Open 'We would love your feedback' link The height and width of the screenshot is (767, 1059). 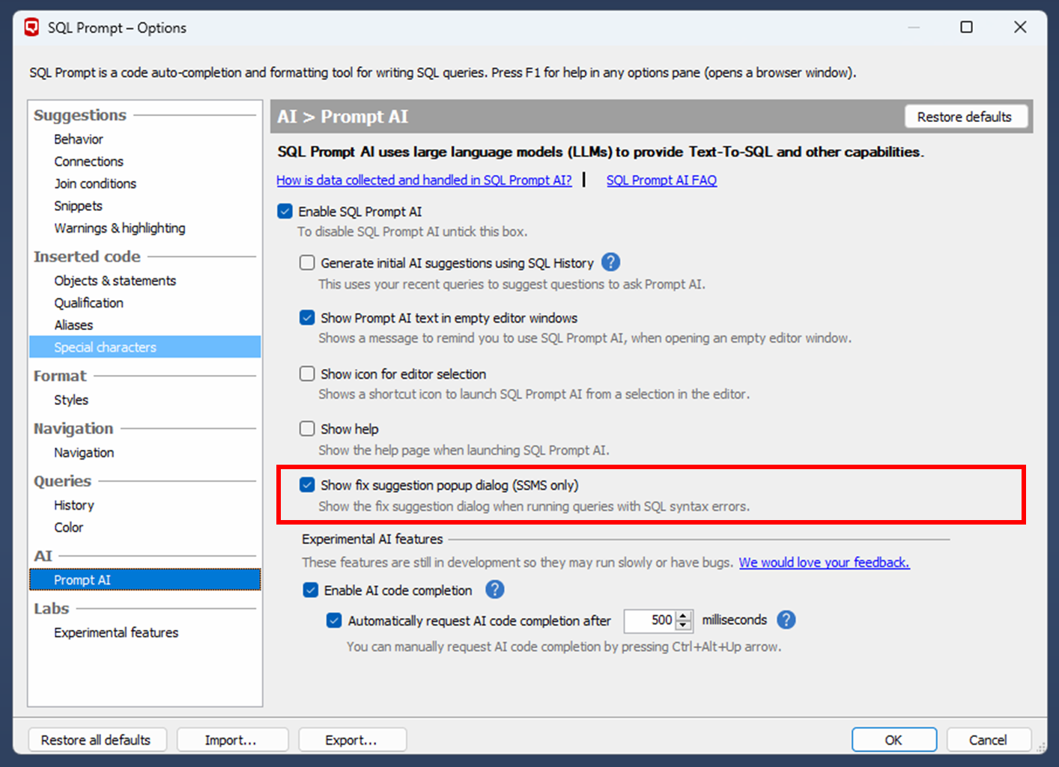pos(824,563)
